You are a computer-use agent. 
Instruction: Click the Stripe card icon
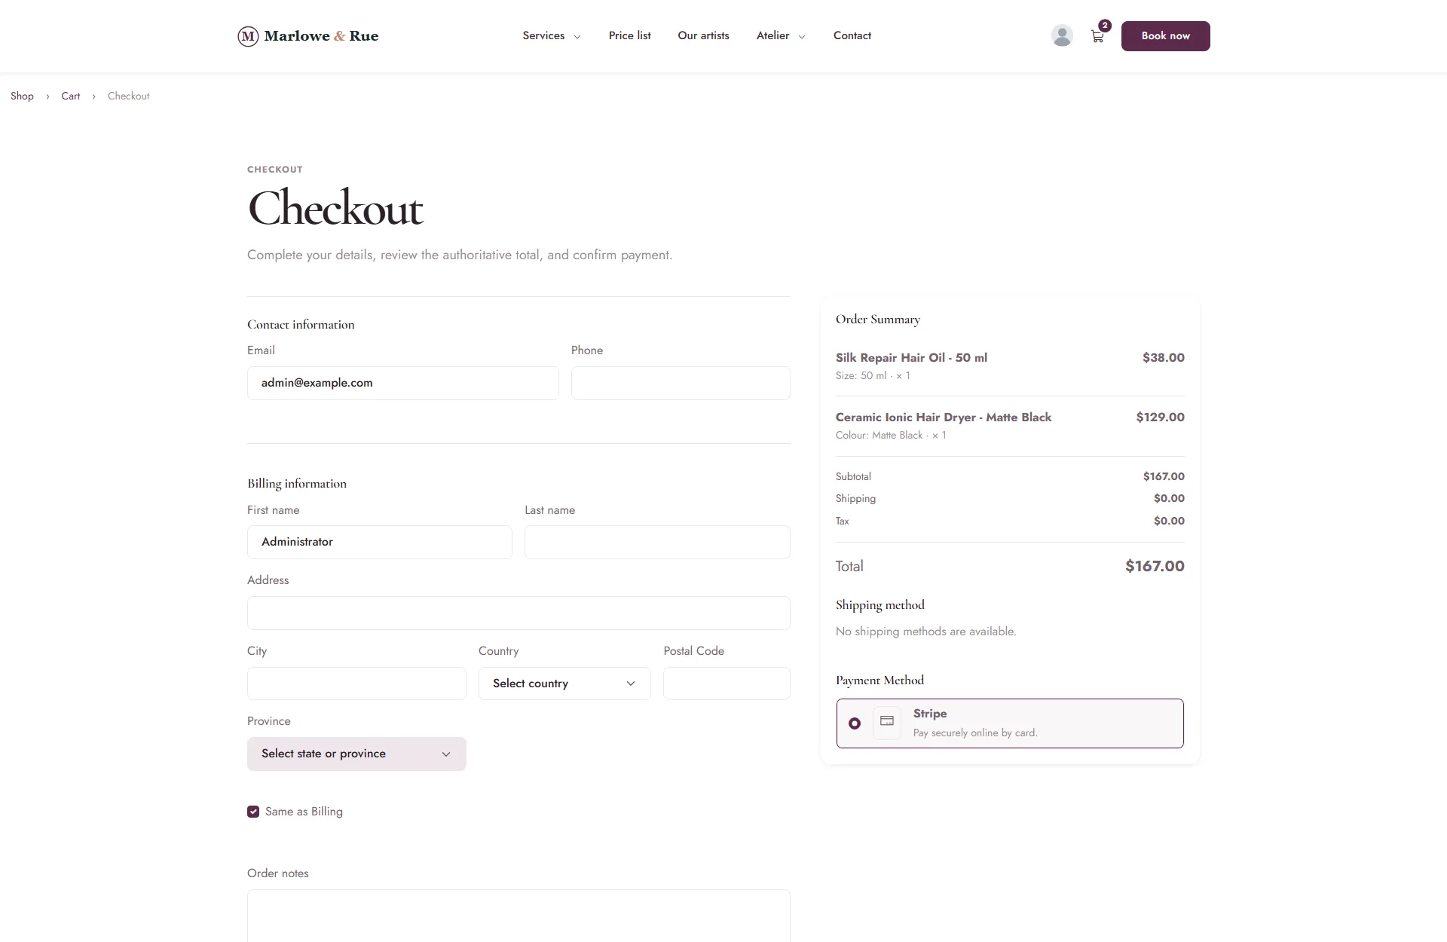point(887,722)
